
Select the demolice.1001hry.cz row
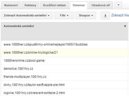click(x=64, y=69)
